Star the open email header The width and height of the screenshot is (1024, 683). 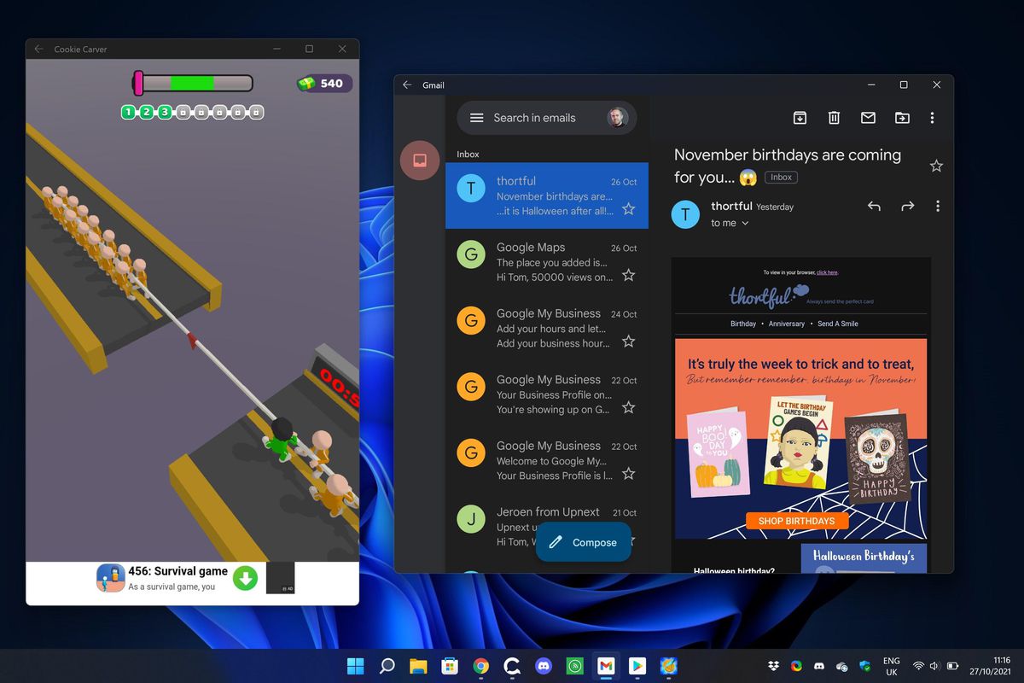pyautogui.click(x=936, y=166)
